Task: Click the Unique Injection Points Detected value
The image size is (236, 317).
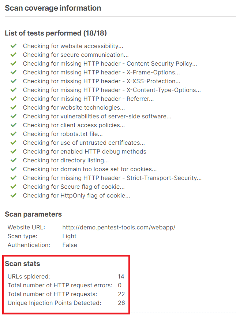Action: tap(121, 303)
